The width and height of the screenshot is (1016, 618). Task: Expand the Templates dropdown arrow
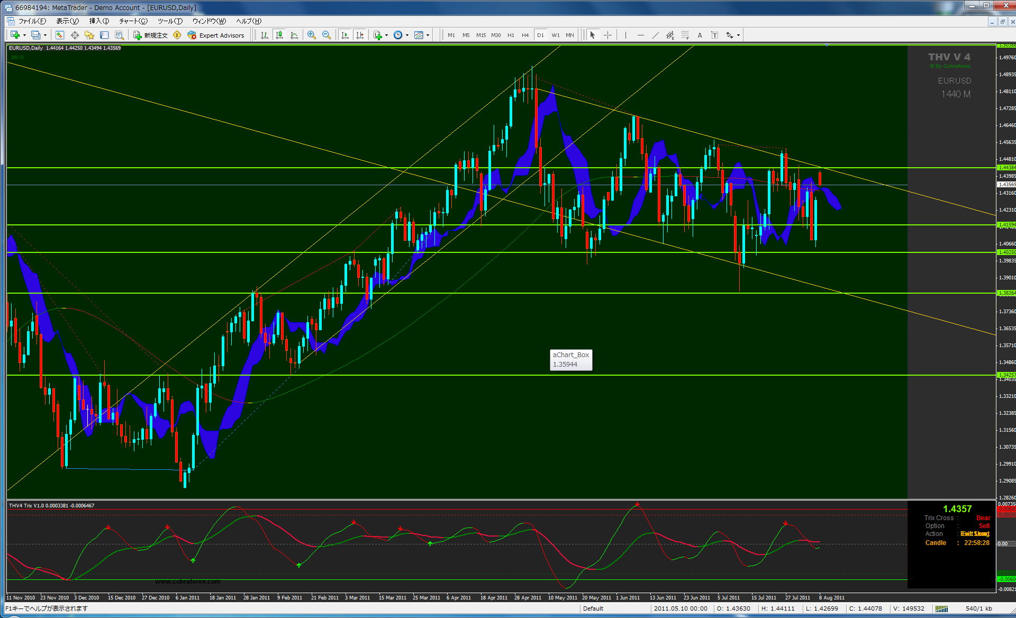coord(427,35)
